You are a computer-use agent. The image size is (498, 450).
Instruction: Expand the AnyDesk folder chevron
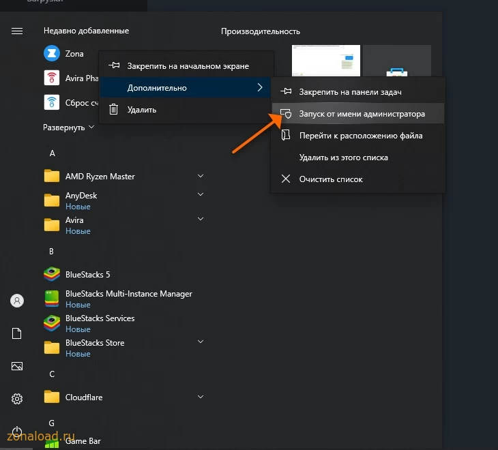click(201, 194)
